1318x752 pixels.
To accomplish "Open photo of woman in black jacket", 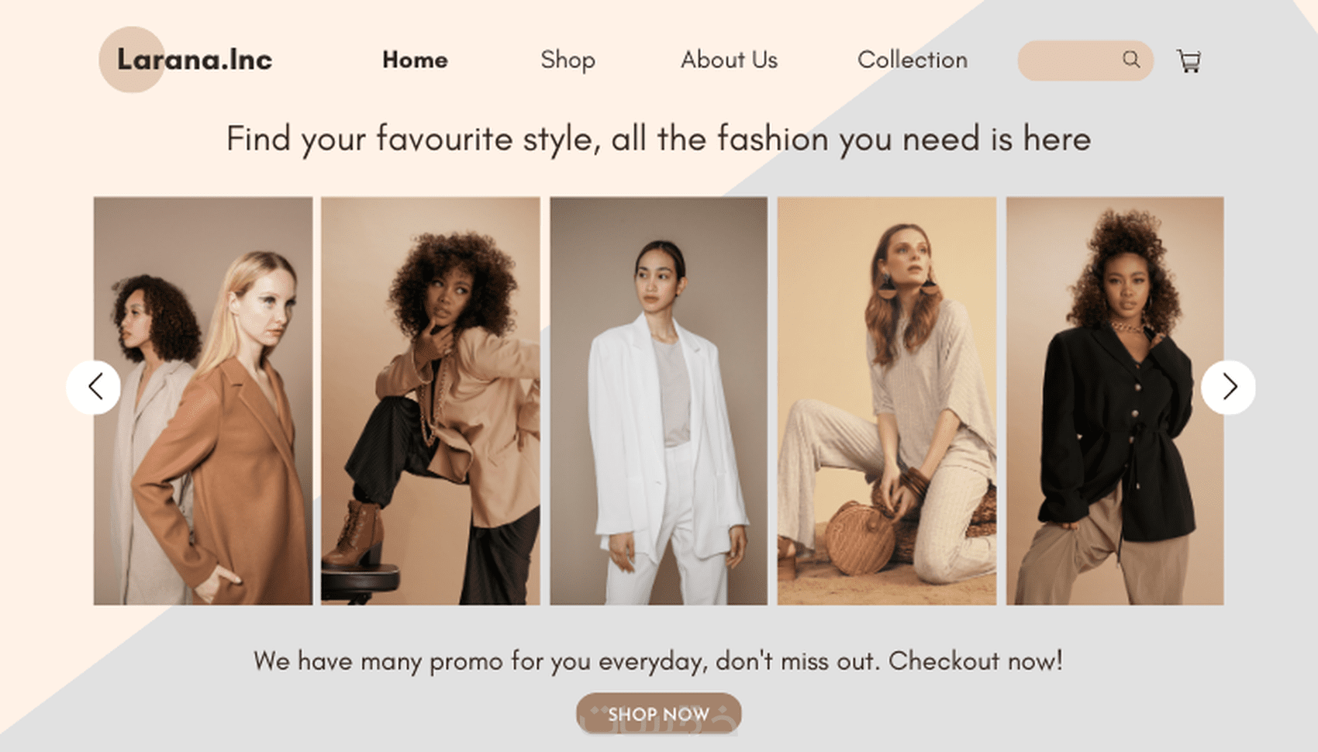I will point(1115,401).
